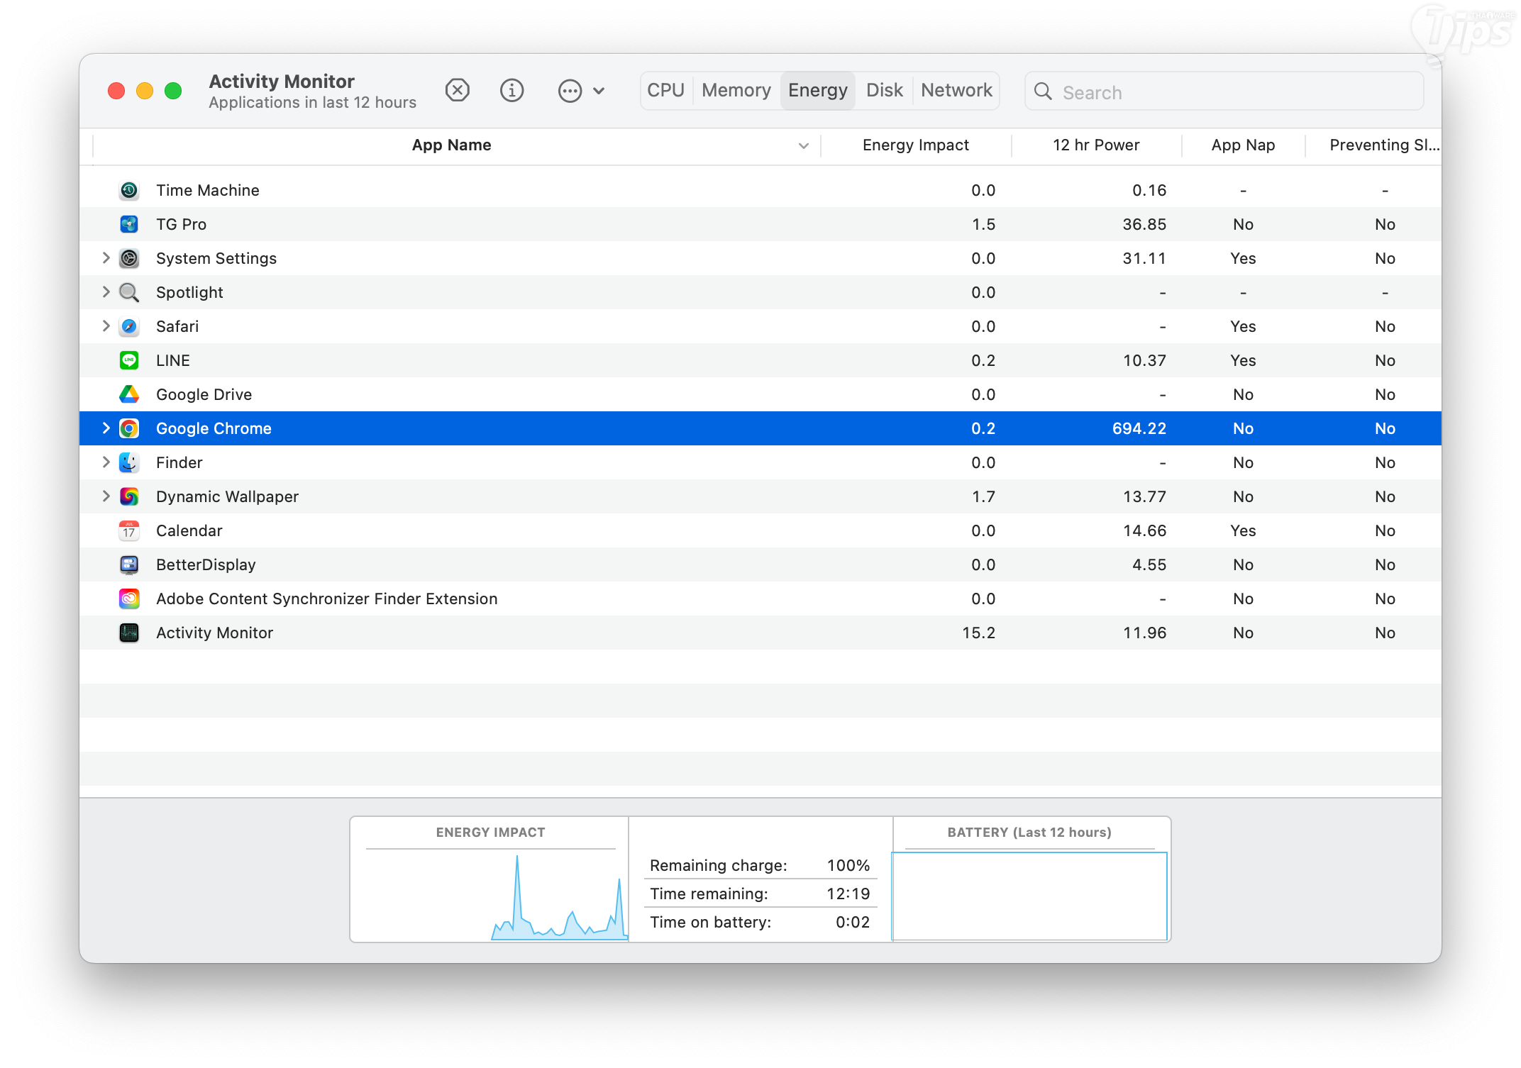Switch to the CPU tab

[665, 91]
